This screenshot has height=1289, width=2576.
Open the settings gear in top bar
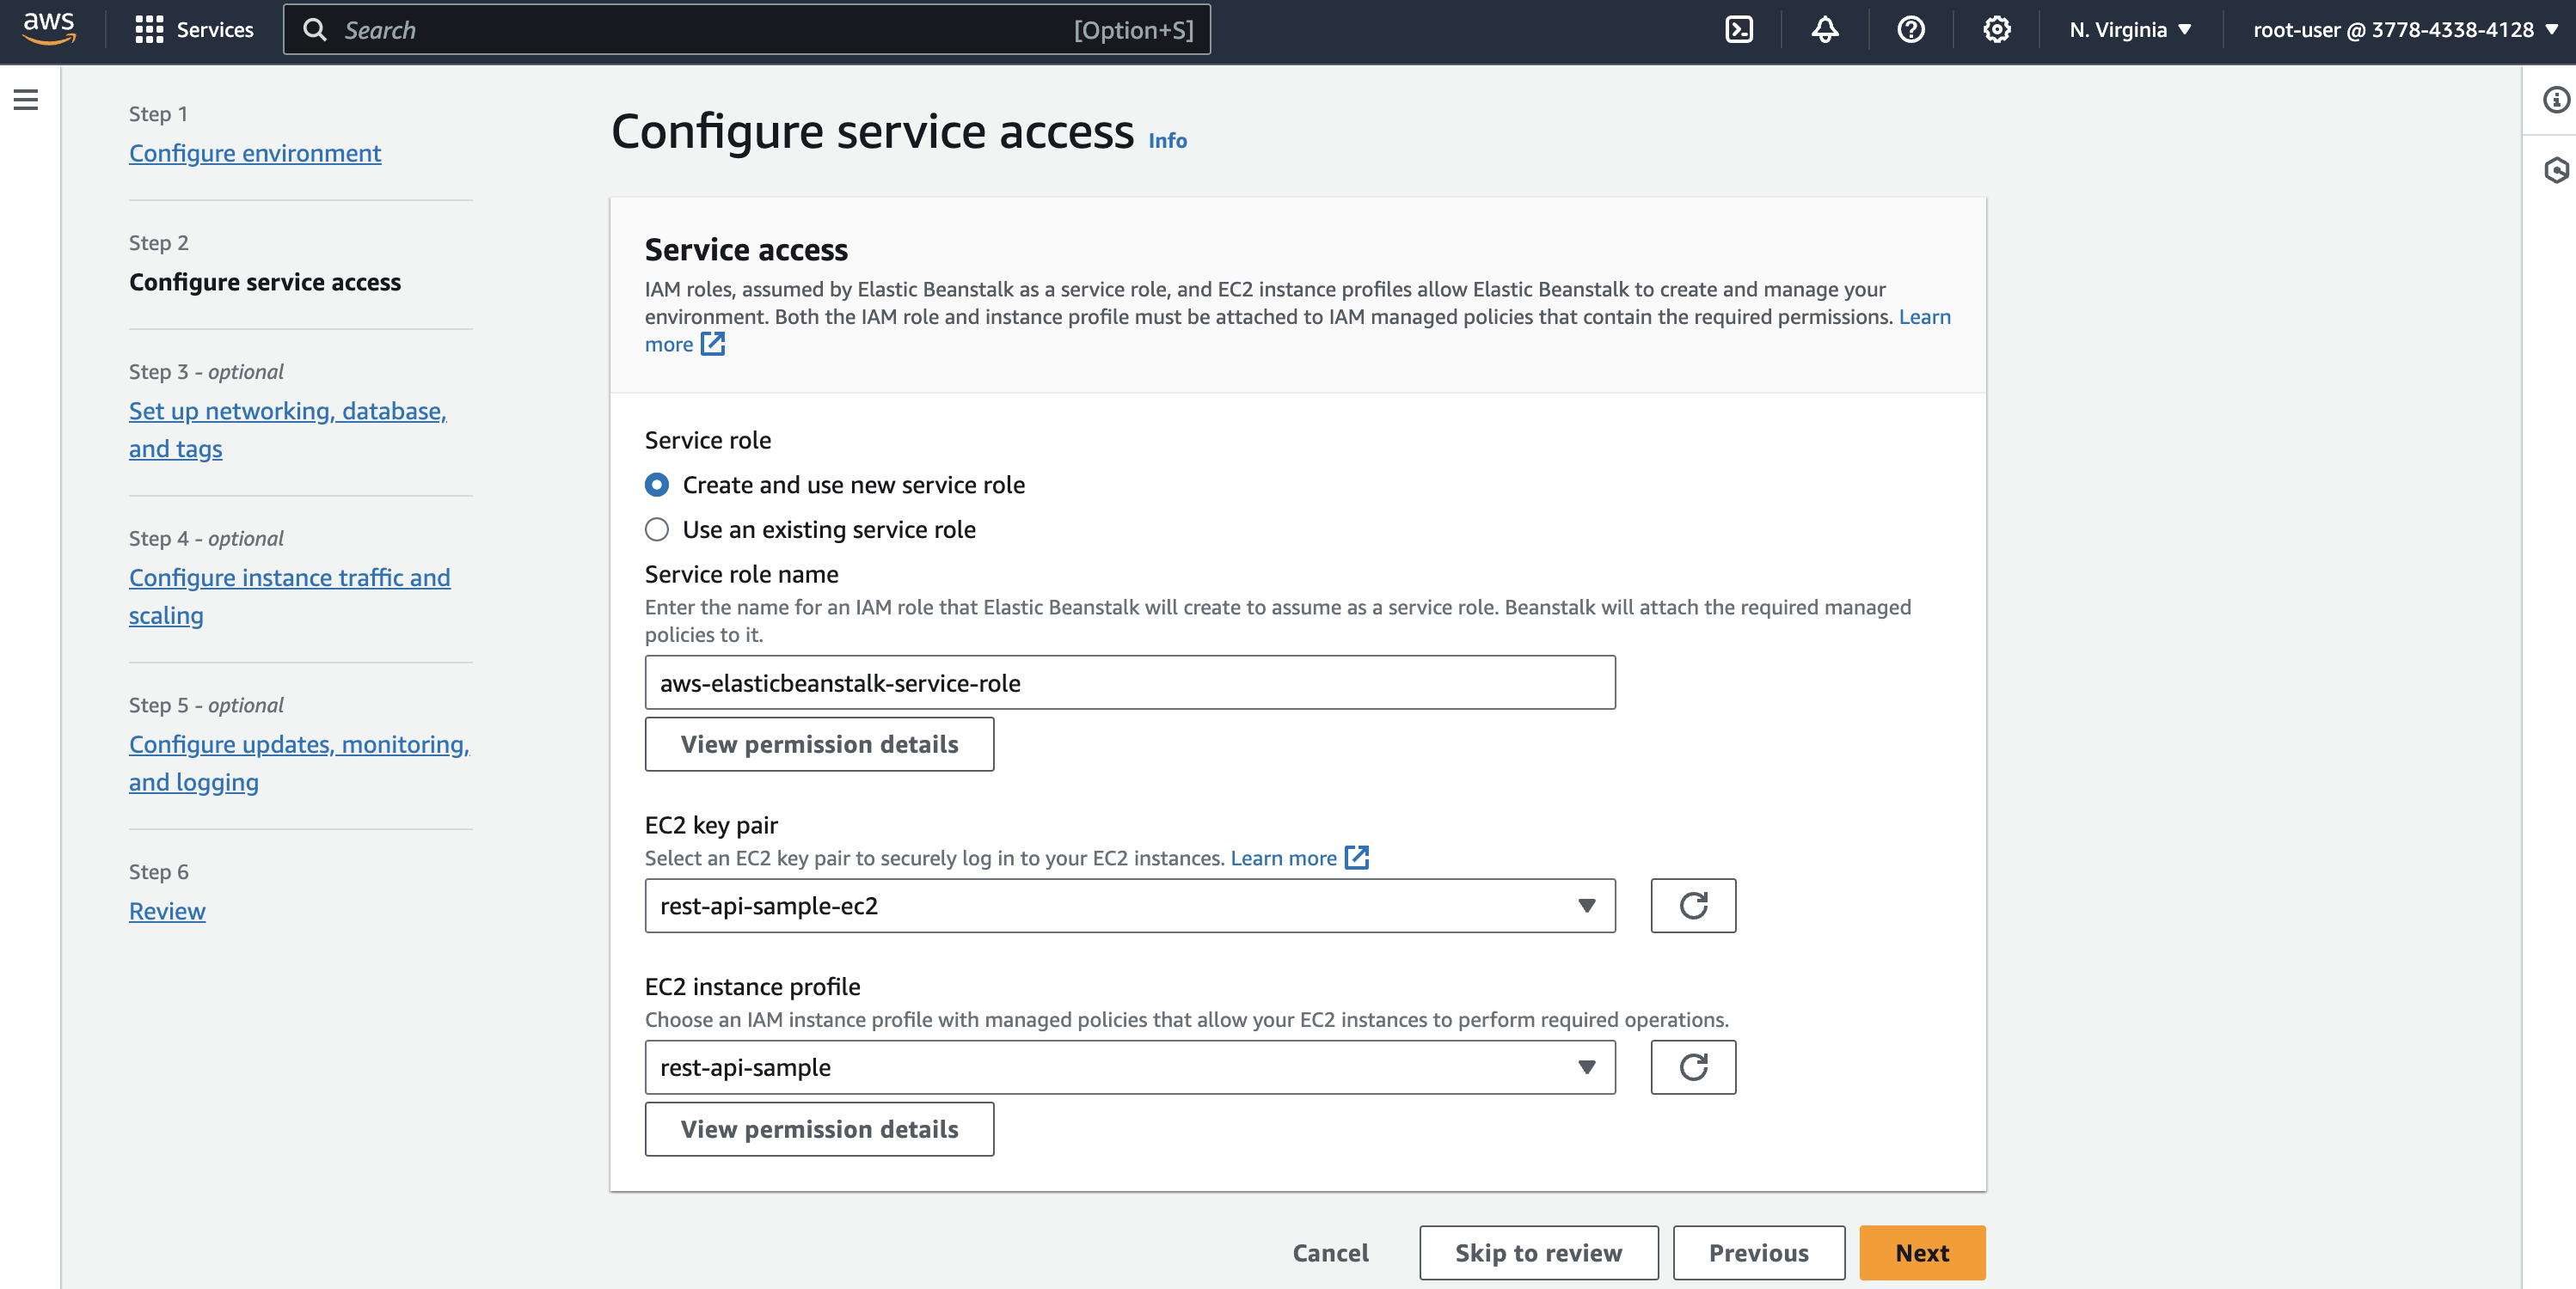click(x=1996, y=30)
